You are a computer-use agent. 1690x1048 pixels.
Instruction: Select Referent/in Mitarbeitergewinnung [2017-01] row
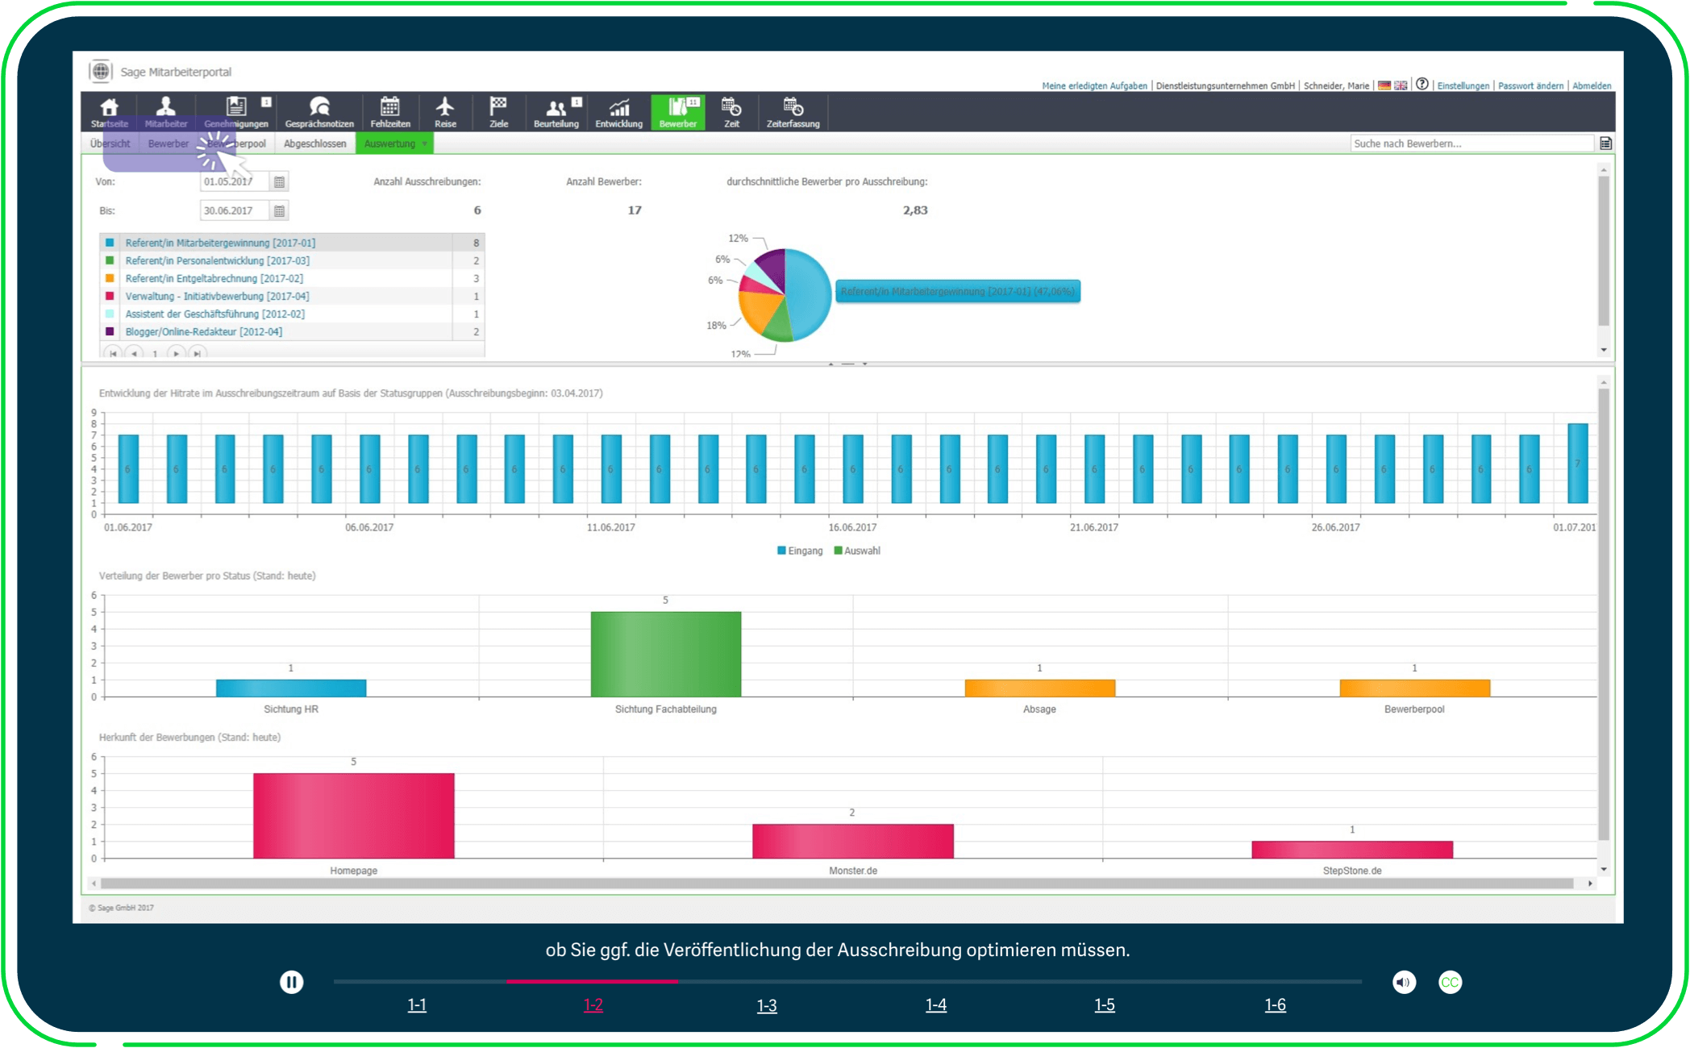[x=292, y=243]
